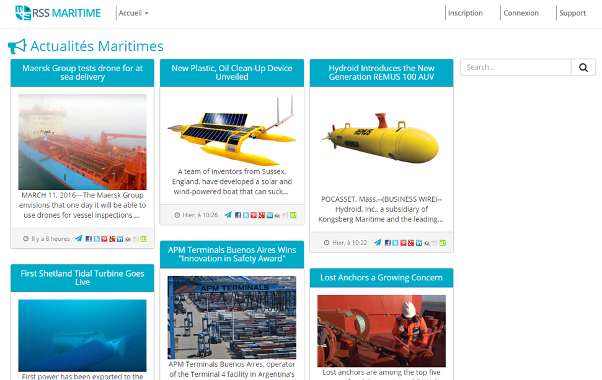Open "New Plastic, Oil Clean-Up Device Unveiled" title
The height and width of the screenshot is (380, 602).
232,72
